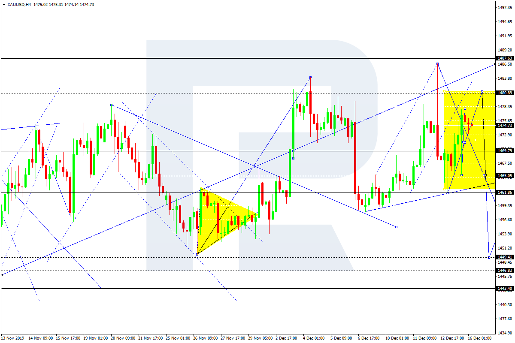Select the 1487.63 horizontal level price label
Viewport: 515px width, 343px height.
point(504,58)
